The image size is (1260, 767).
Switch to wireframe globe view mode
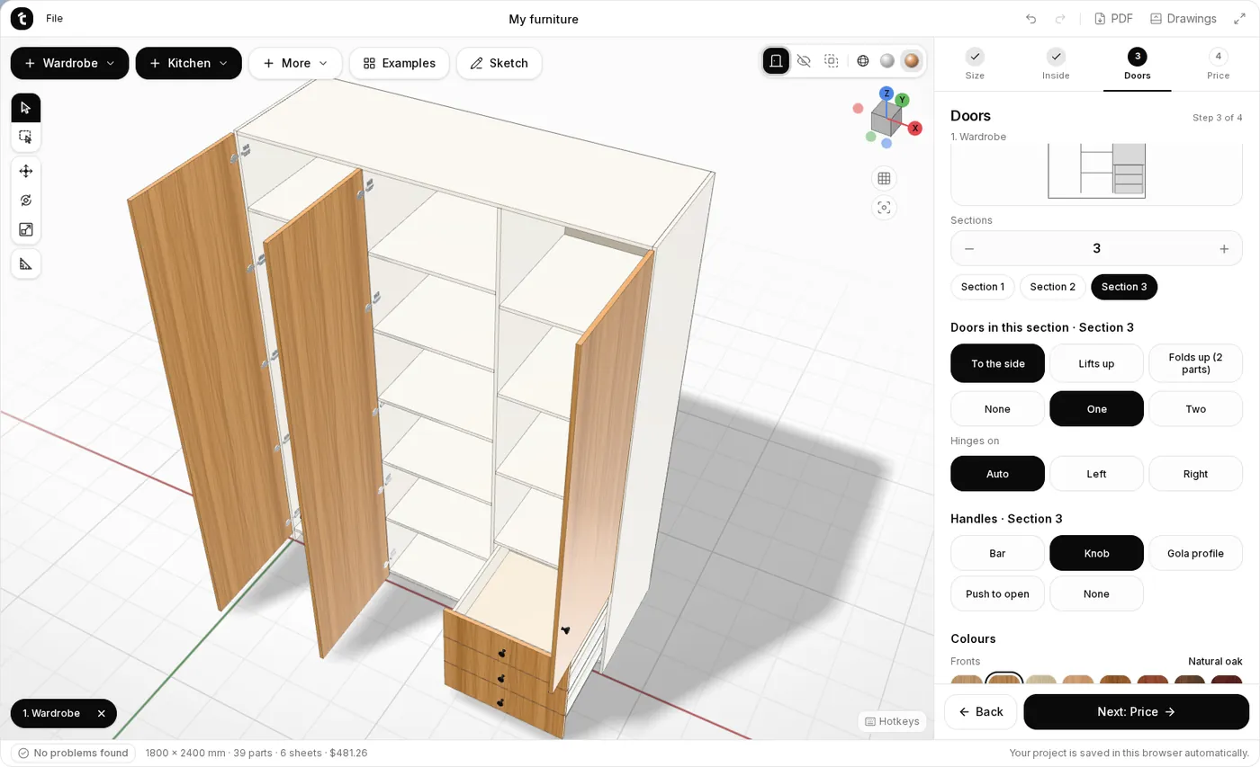(x=863, y=61)
